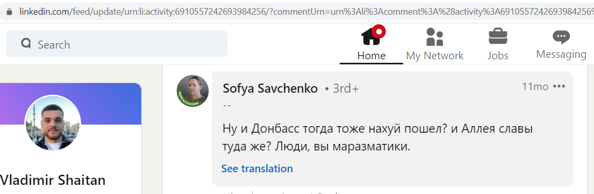Click the 11mo comment timestamp

point(535,87)
